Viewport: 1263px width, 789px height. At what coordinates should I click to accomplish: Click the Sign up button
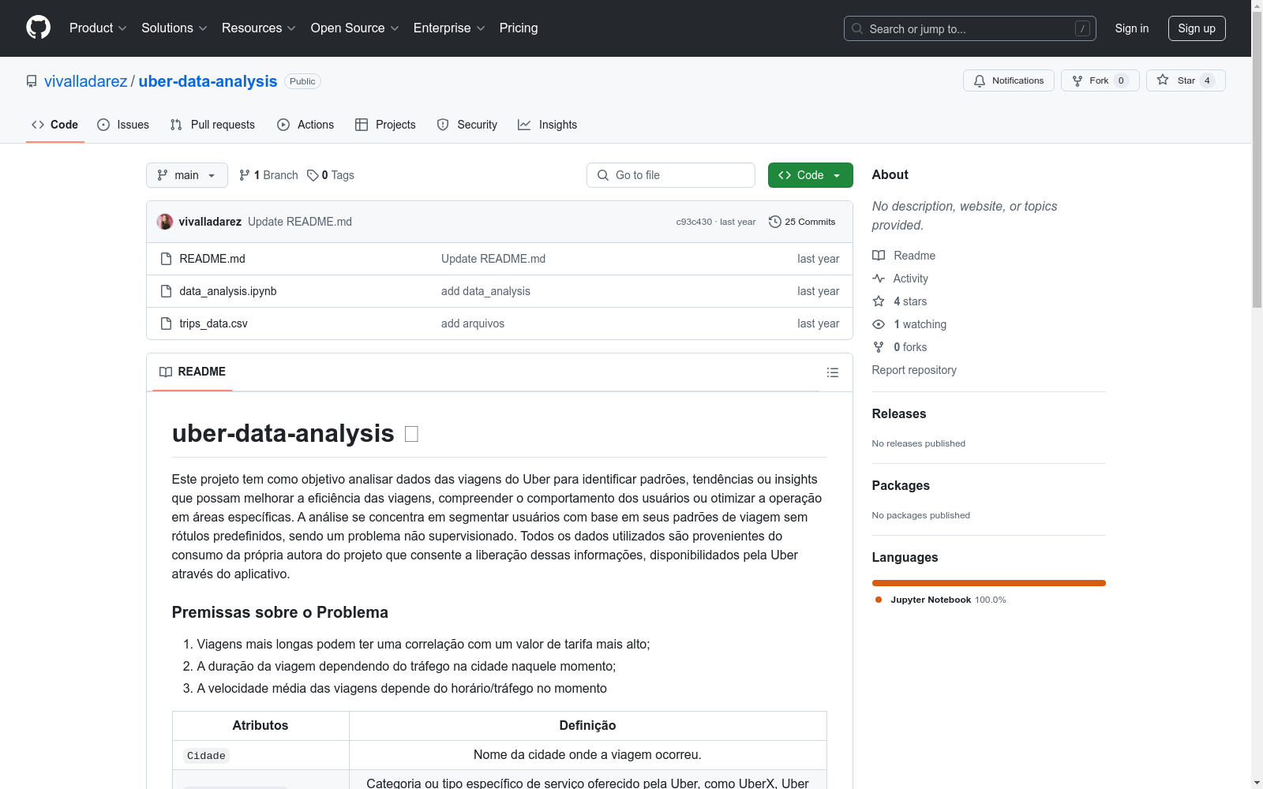1197,28
